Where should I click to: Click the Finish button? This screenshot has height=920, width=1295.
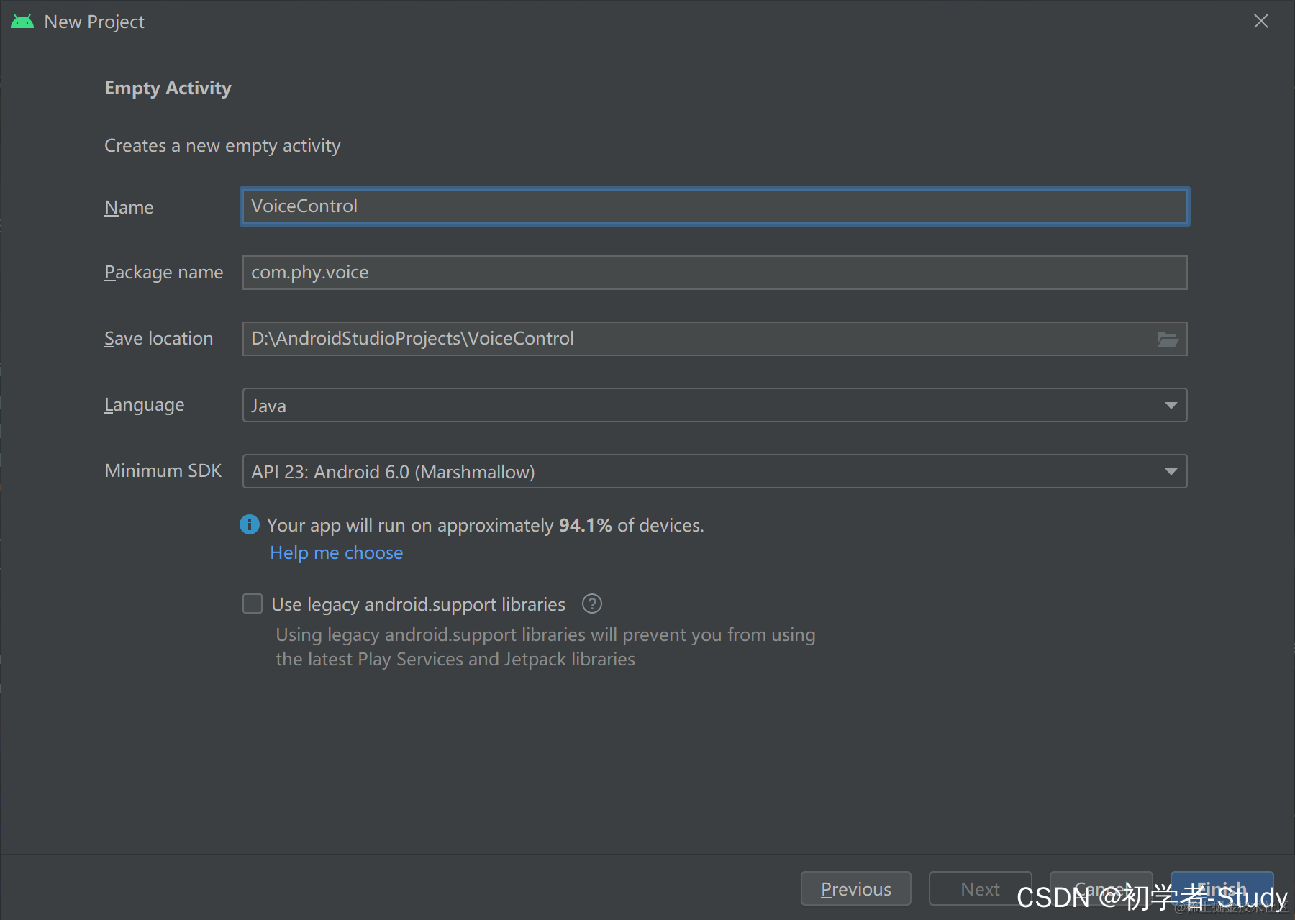(x=1222, y=889)
